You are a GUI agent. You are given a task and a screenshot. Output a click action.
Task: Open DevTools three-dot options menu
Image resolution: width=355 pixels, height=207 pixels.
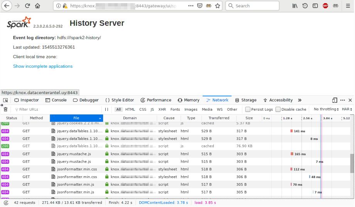click(343, 100)
